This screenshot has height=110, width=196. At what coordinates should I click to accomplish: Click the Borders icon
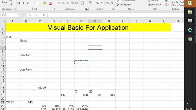[x=36, y=3]
